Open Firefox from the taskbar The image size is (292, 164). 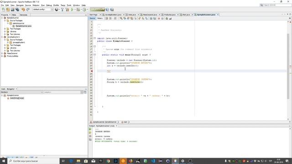pos(130,161)
